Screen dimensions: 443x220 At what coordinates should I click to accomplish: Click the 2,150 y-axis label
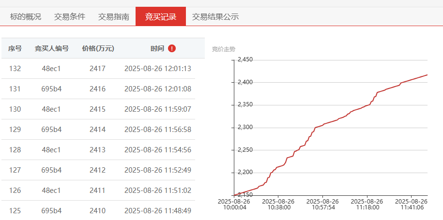tap(245, 195)
